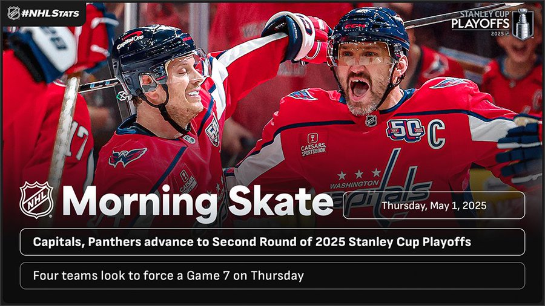Image resolution: width=545 pixels, height=306 pixels.
Task: Click the eagle logo on the left player's shoulder
Action: (x=127, y=157)
